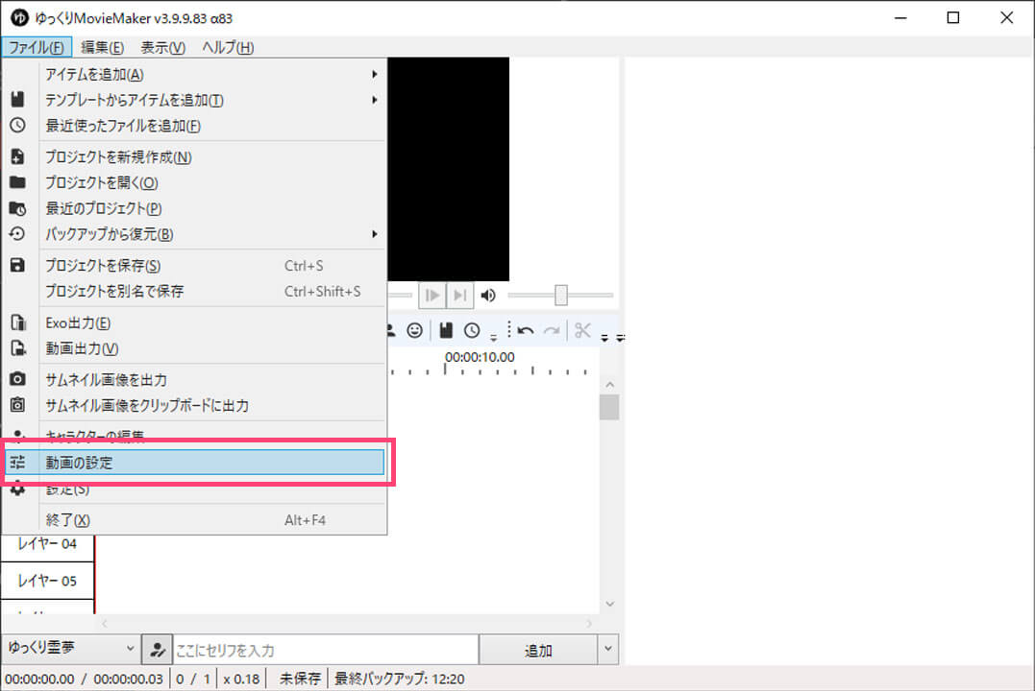Select プロジェクトを保存 from the menu
1035x691 pixels.
pos(103,266)
